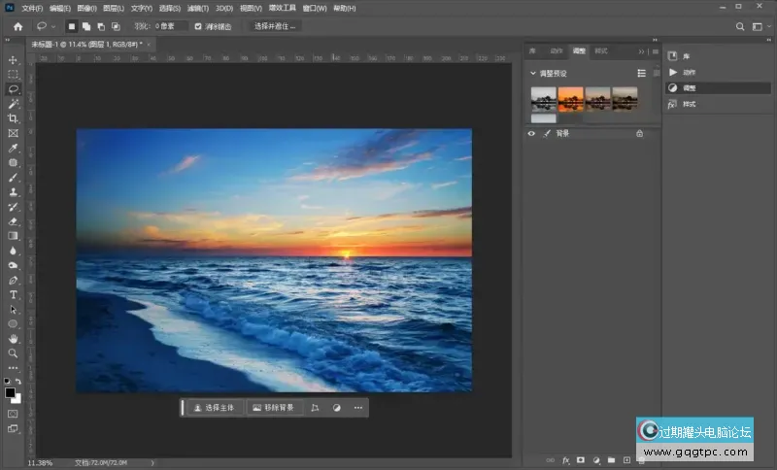Viewport: 777px width, 470px height.
Task: Open the 文件(F) menu
Action: point(32,9)
